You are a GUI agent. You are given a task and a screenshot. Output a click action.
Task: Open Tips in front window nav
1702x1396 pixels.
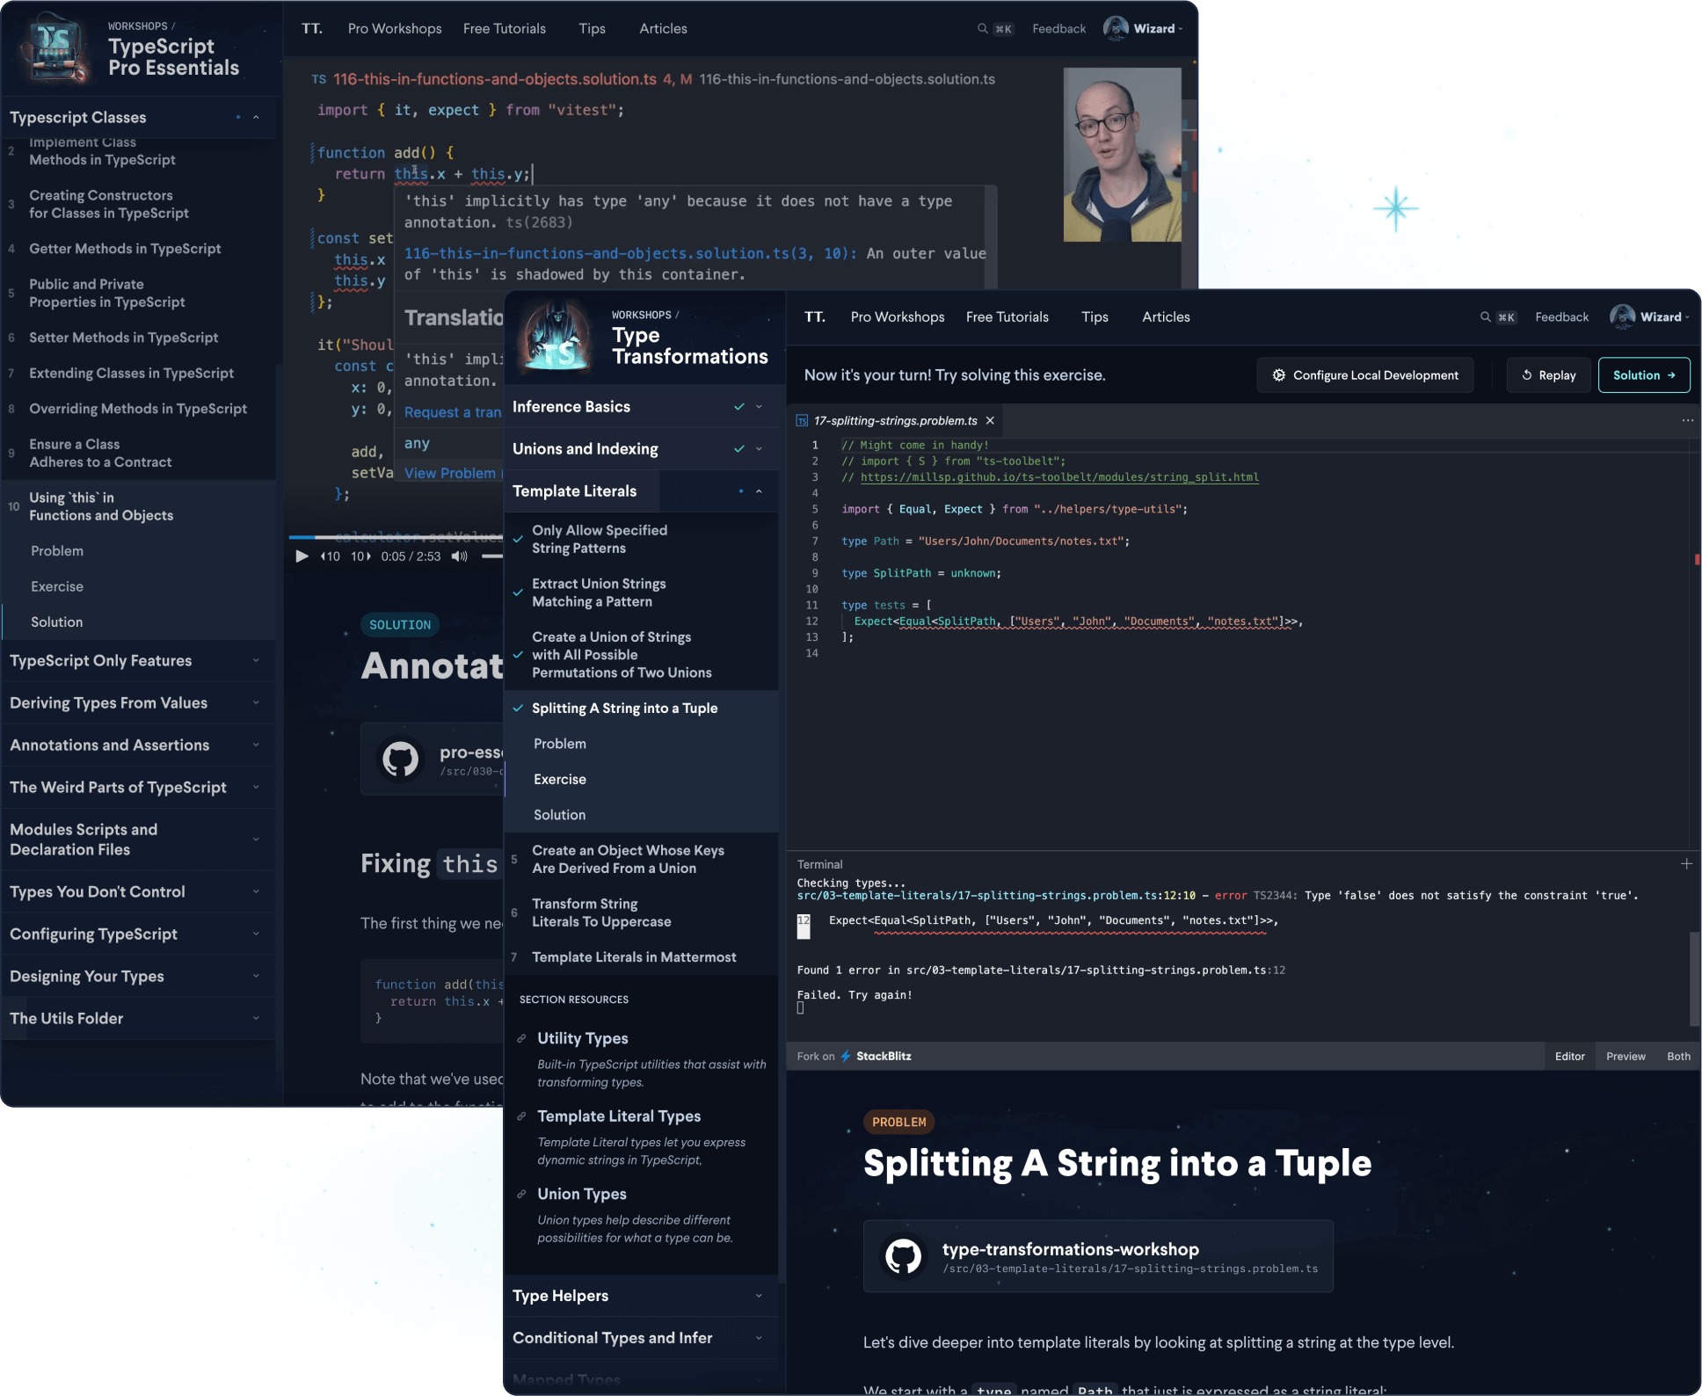[1095, 317]
